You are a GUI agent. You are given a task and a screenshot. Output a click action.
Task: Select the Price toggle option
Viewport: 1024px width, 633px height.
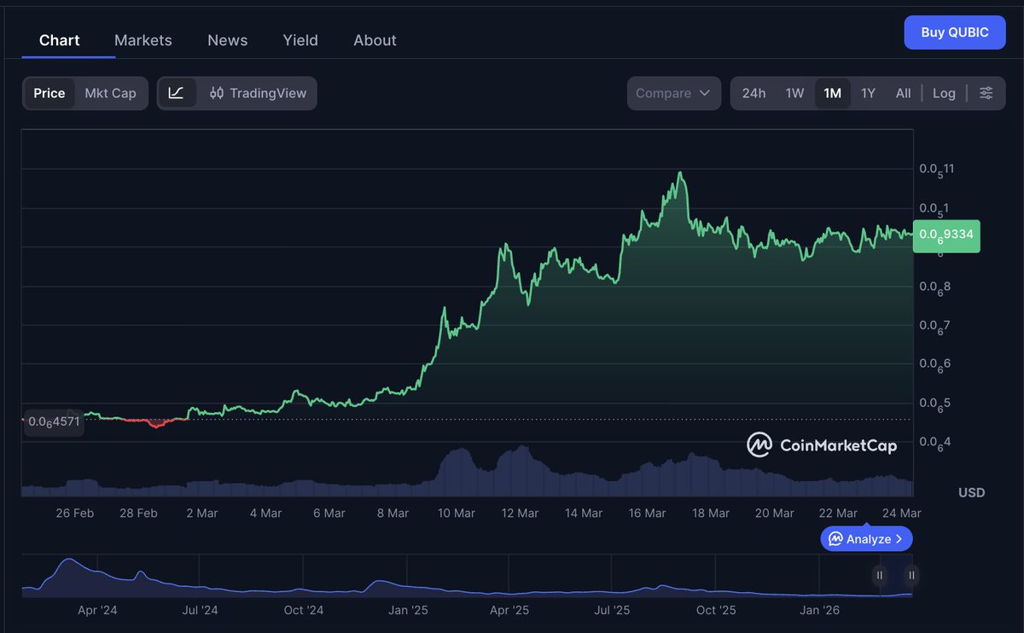pyautogui.click(x=49, y=93)
